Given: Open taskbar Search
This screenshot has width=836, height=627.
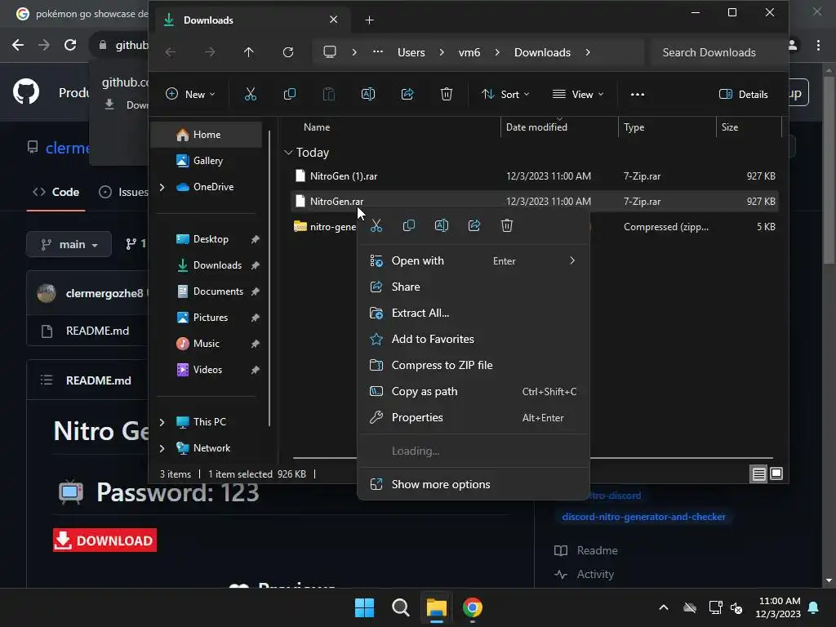Looking at the screenshot, I should 400,607.
